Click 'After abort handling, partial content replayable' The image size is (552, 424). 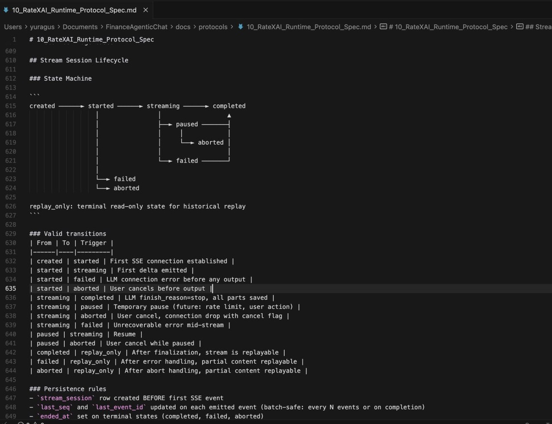click(x=213, y=371)
